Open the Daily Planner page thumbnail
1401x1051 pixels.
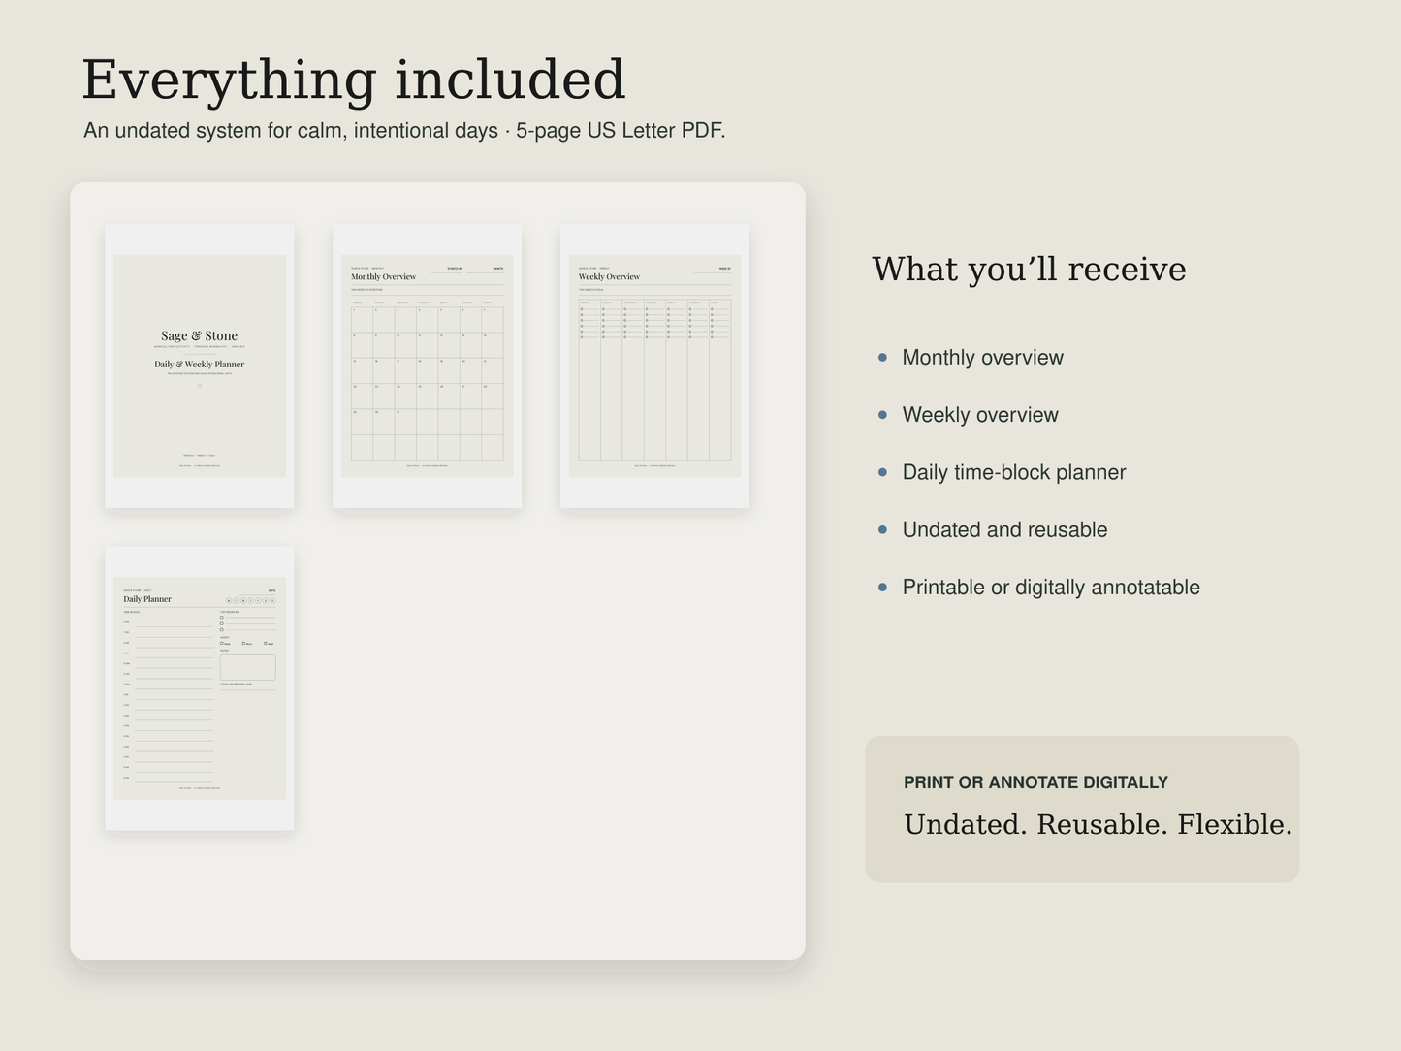tap(200, 688)
